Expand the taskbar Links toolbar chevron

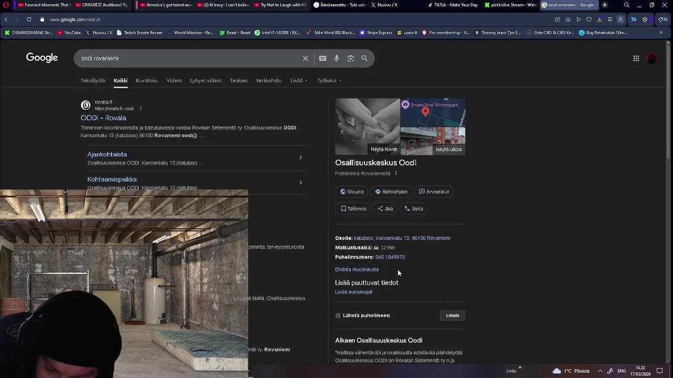click(x=520, y=368)
